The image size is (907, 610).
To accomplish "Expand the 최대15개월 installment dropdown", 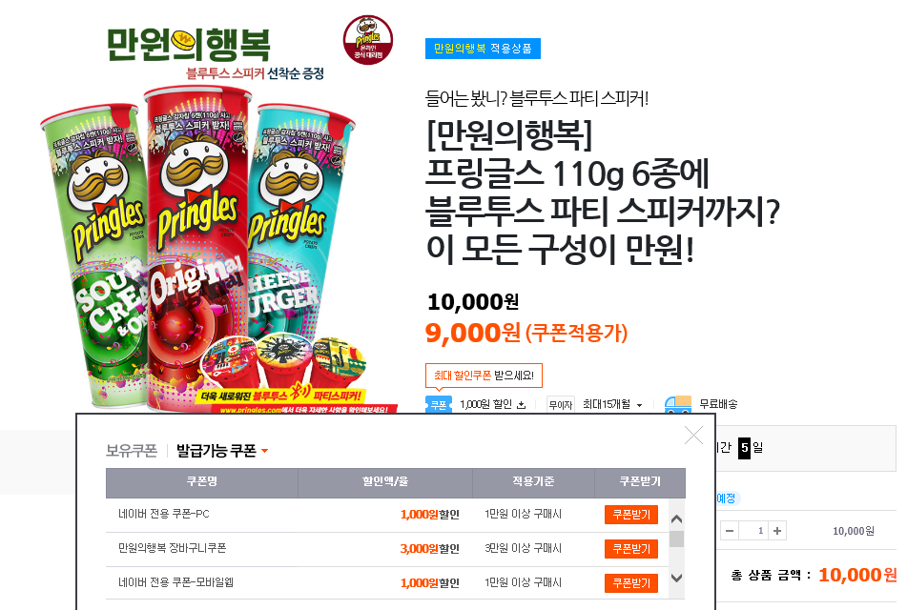I will pos(639,405).
